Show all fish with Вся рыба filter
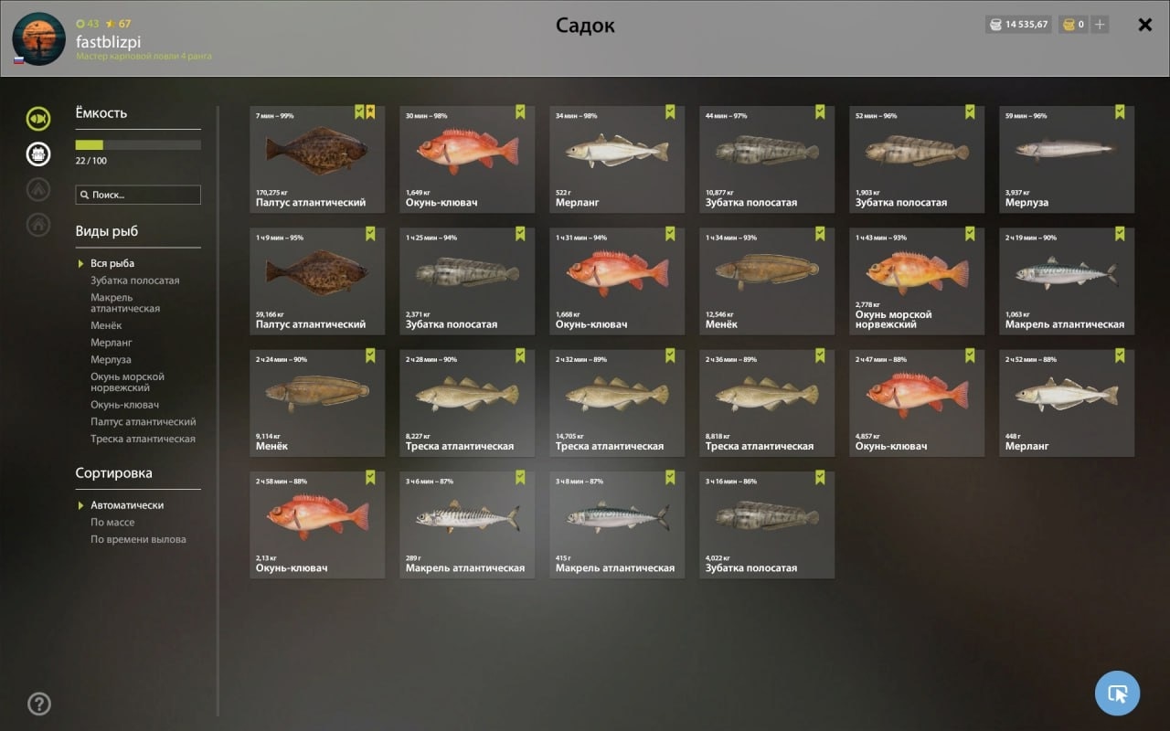This screenshot has height=731, width=1170. (x=112, y=263)
